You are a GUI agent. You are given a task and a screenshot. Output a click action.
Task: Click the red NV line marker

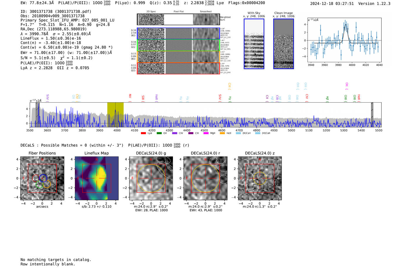130,98
